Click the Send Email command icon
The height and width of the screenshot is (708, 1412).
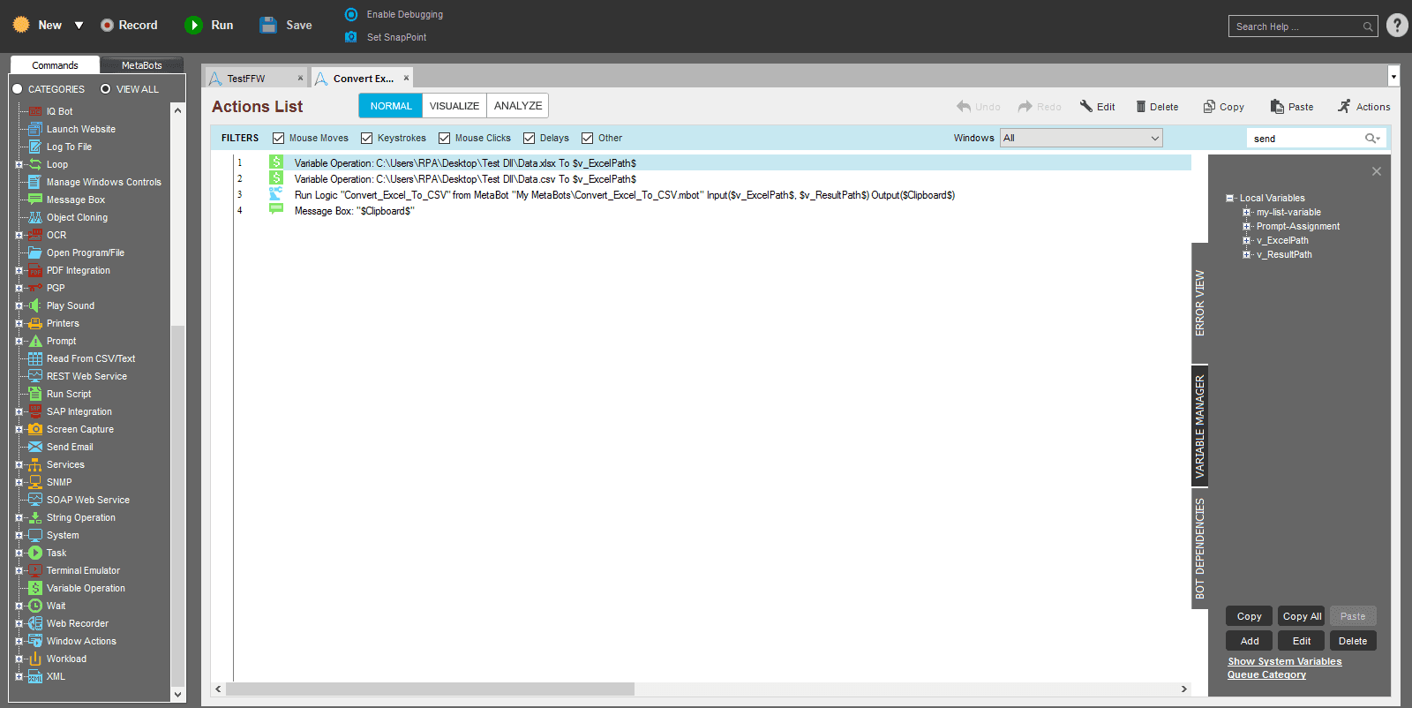(35, 447)
